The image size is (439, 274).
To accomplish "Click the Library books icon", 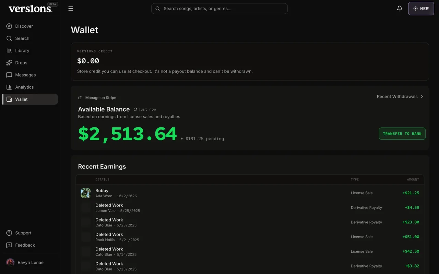I will (x=9, y=50).
